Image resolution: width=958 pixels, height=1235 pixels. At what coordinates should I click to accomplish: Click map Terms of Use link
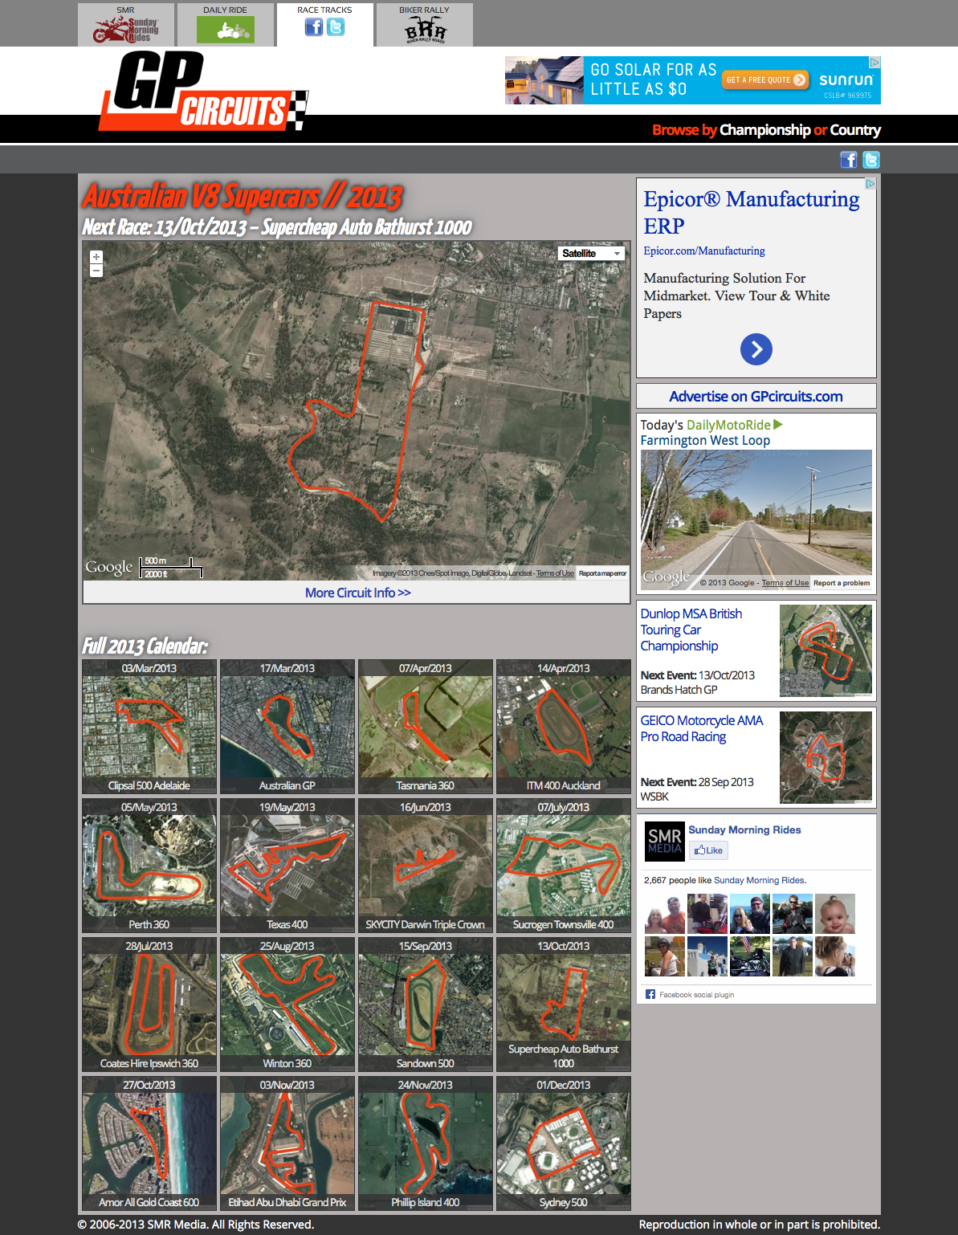pyautogui.click(x=555, y=573)
